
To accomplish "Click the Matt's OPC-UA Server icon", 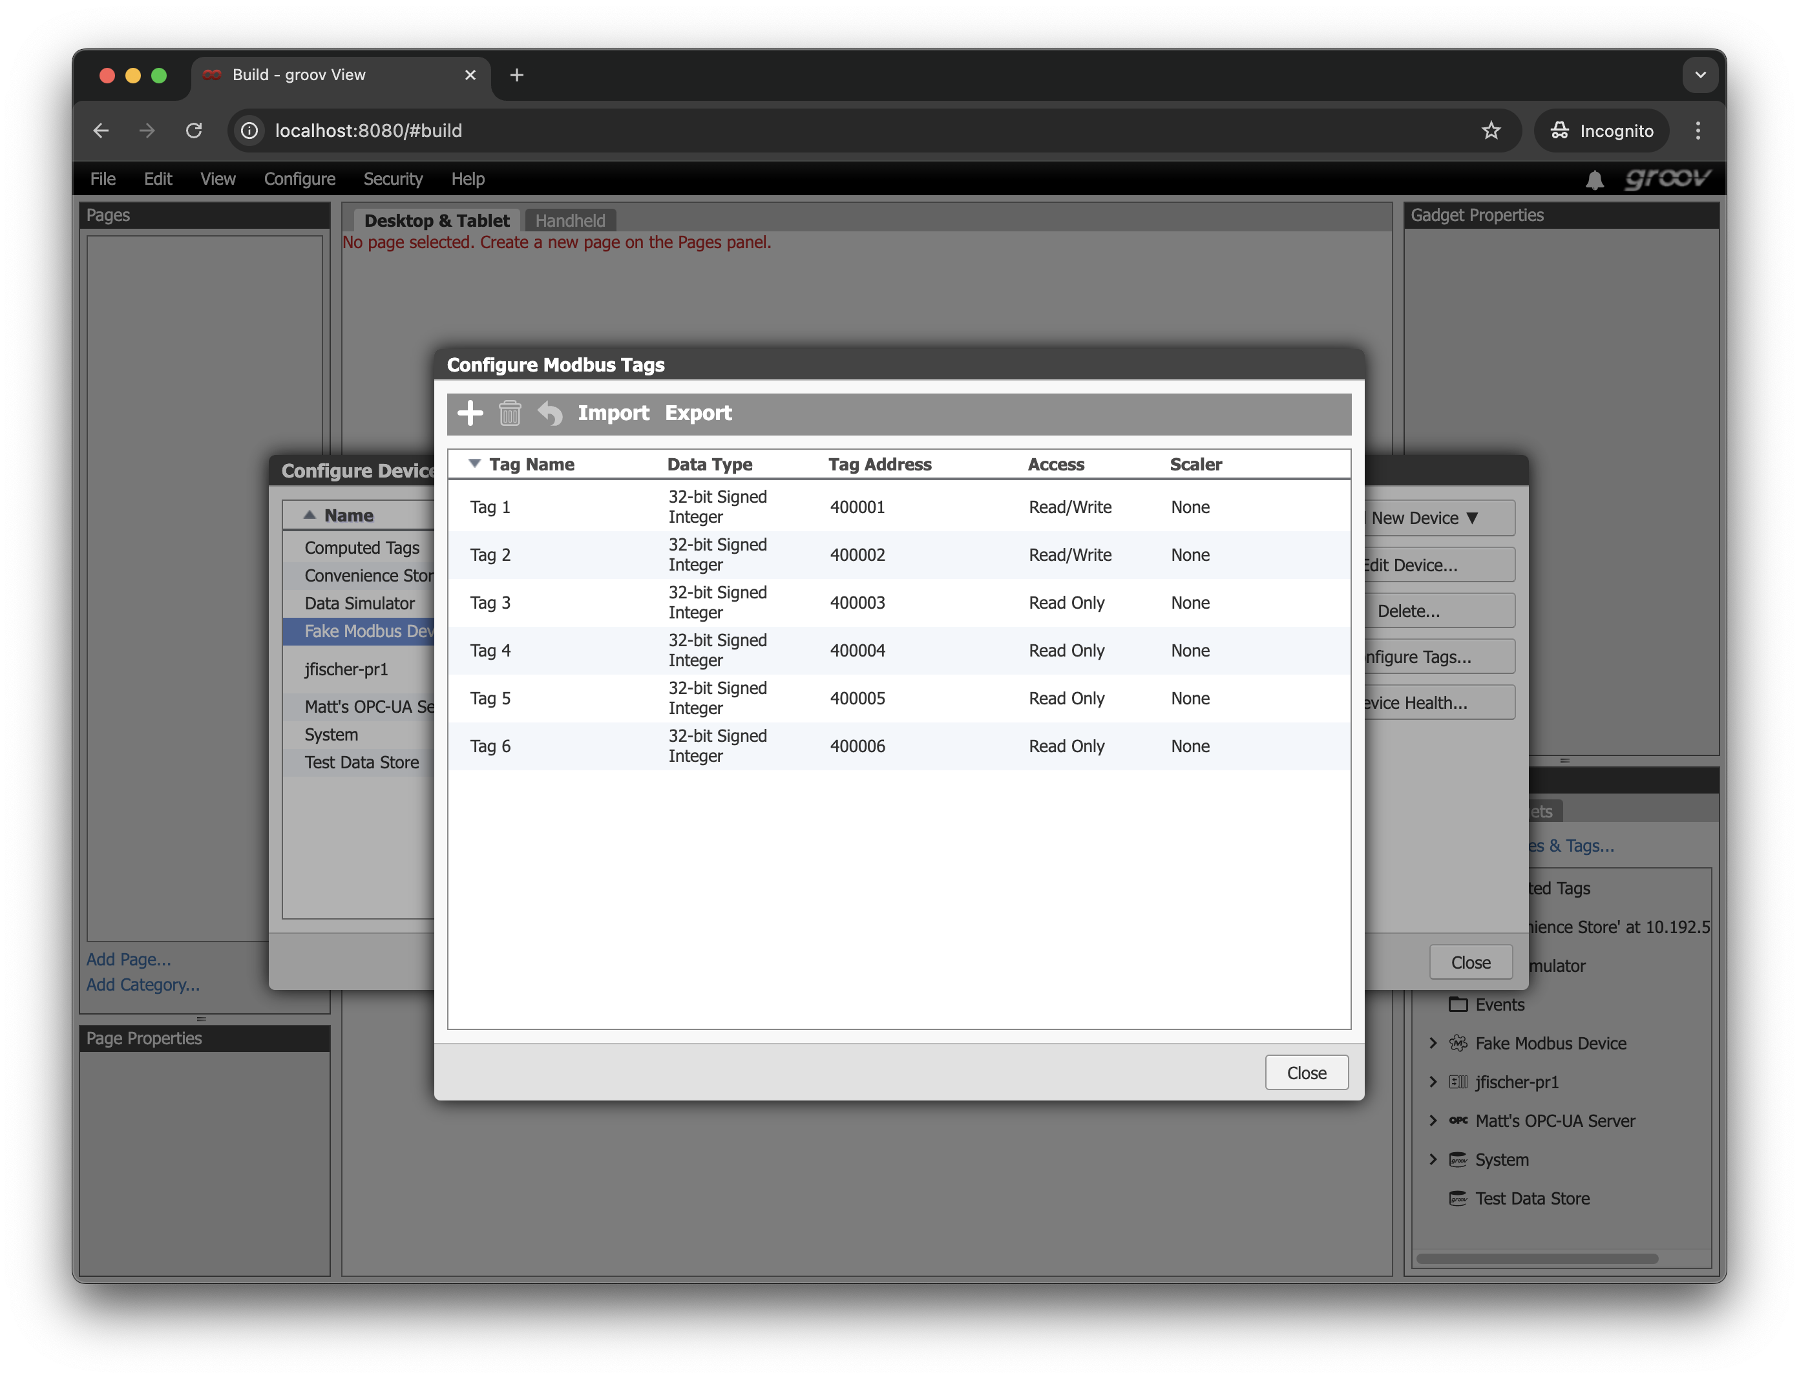I will pyautogui.click(x=1458, y=1121).
